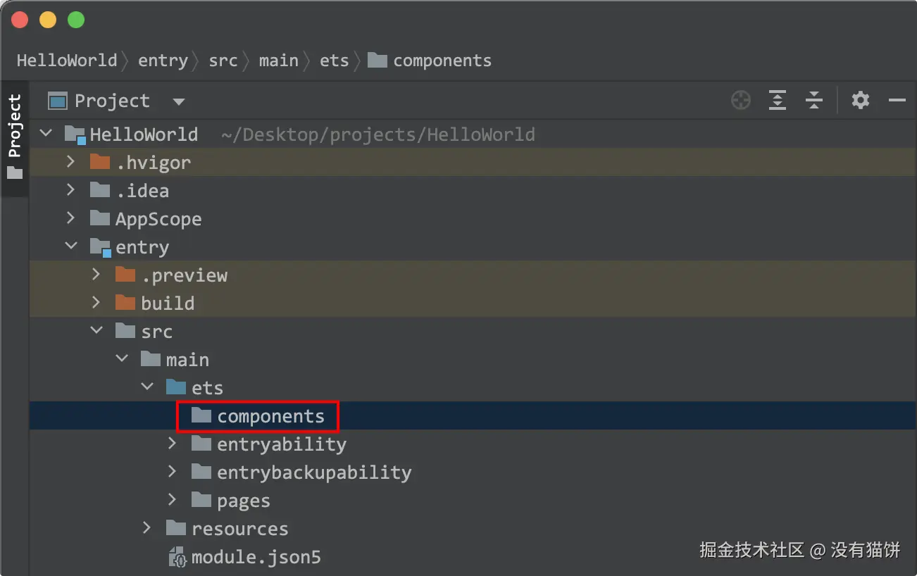Expand the .preview folder chevron
Image resolution: width=917 pixels, height=576 pixels.
[x=96, y=275]
